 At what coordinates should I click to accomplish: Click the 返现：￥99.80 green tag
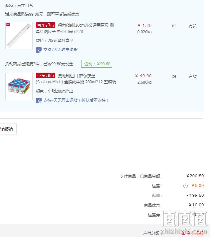click(x=97, y=64)
